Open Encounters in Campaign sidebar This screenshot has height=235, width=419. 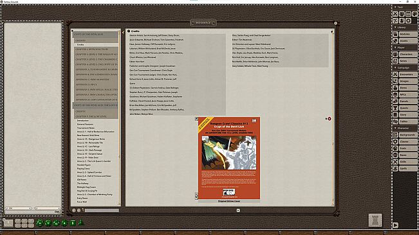(405, 74)
